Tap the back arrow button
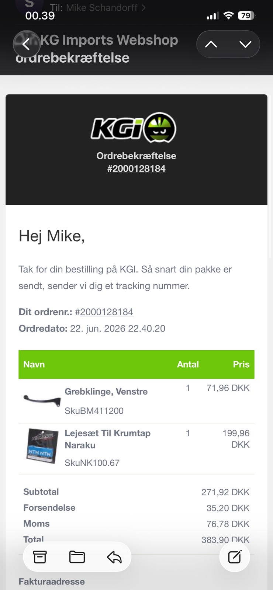Viewport: 273px width, 590px height. click(x=27, y=44)
